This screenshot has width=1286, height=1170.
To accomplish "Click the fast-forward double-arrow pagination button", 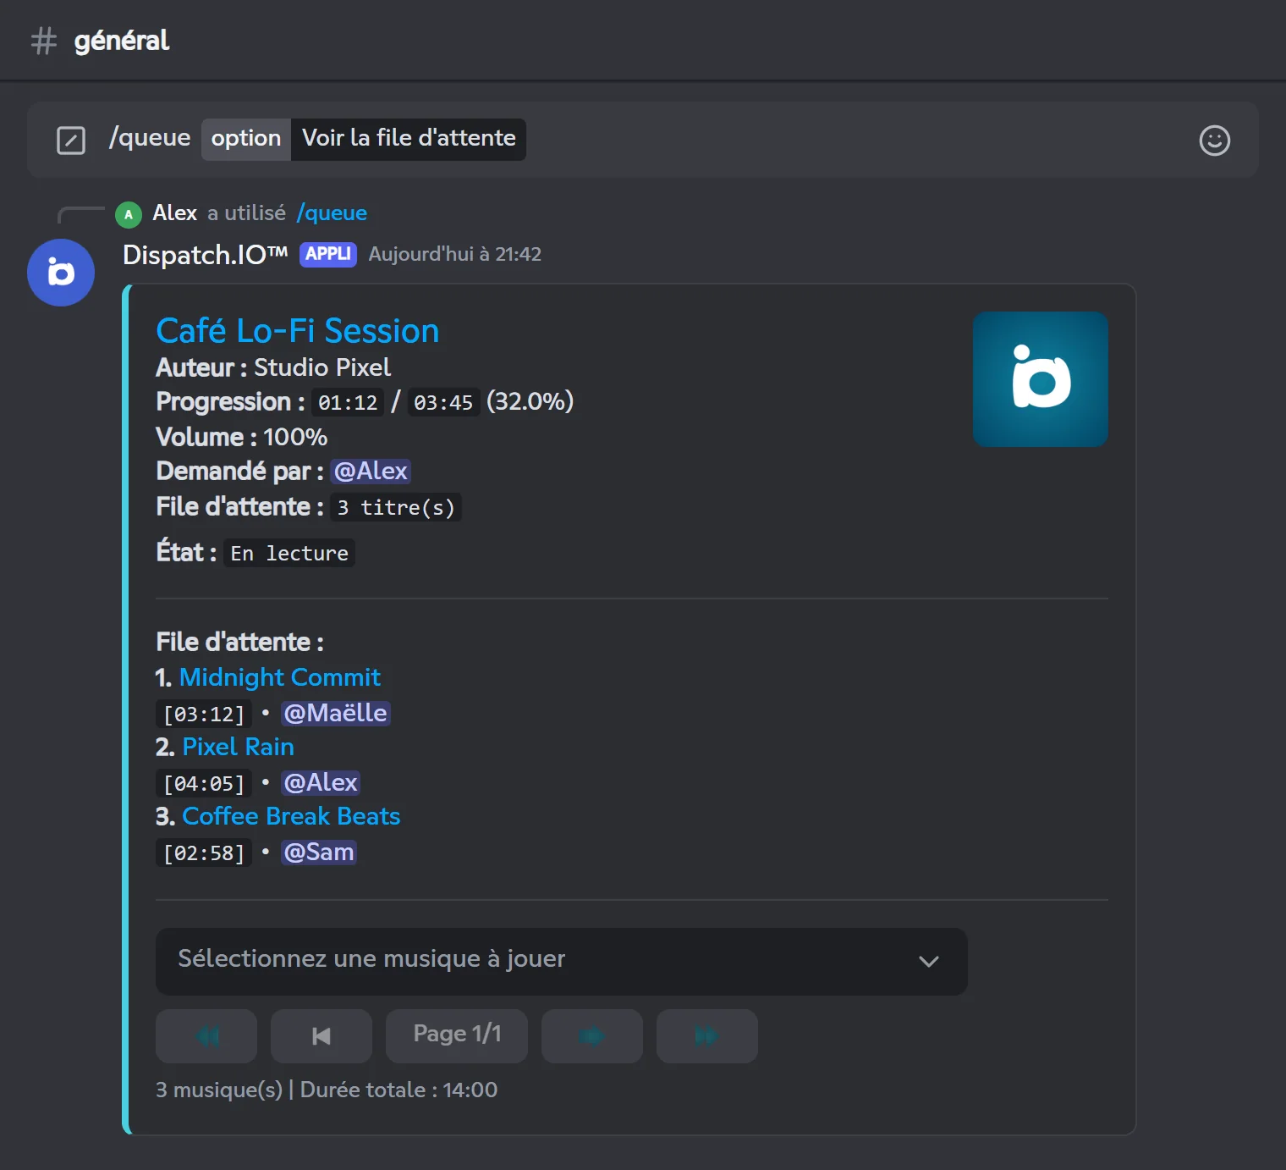I will (707, 1035).
